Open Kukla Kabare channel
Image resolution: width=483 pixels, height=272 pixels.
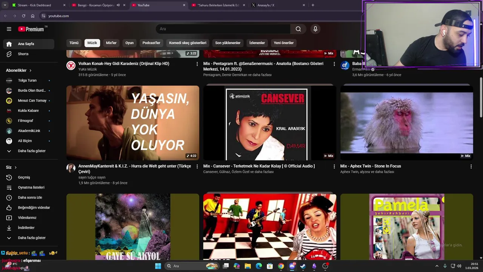click(29, 111)
